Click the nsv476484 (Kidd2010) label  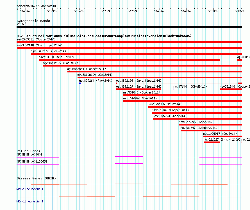[x=190, y=86]
